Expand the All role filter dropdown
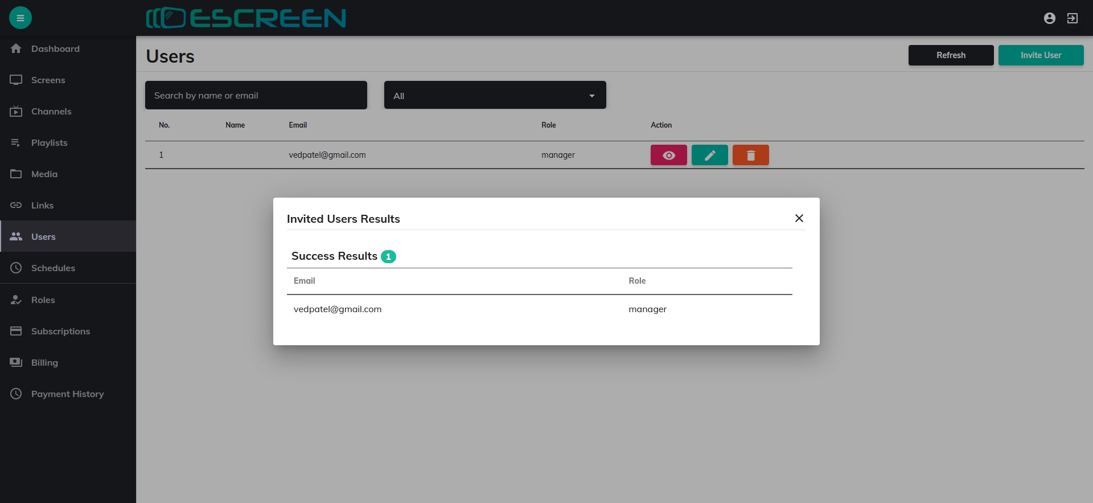Screen dimensions: 1093x503 [x=495, y=95]
